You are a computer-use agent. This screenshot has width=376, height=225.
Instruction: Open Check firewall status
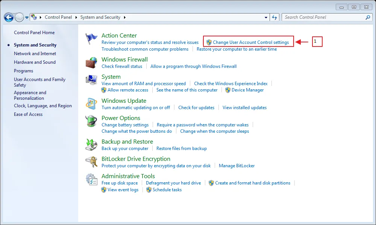[122, 66]
